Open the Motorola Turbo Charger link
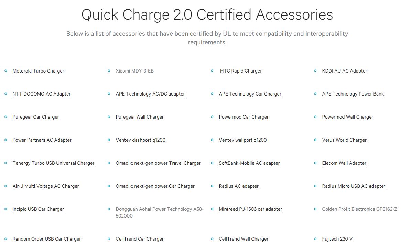 click(39, 71)
